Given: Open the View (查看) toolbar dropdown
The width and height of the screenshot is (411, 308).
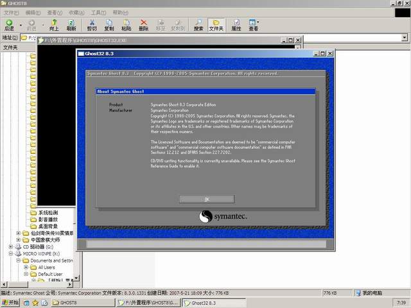Looking at the screenshot, I should (x=254, y=25).
